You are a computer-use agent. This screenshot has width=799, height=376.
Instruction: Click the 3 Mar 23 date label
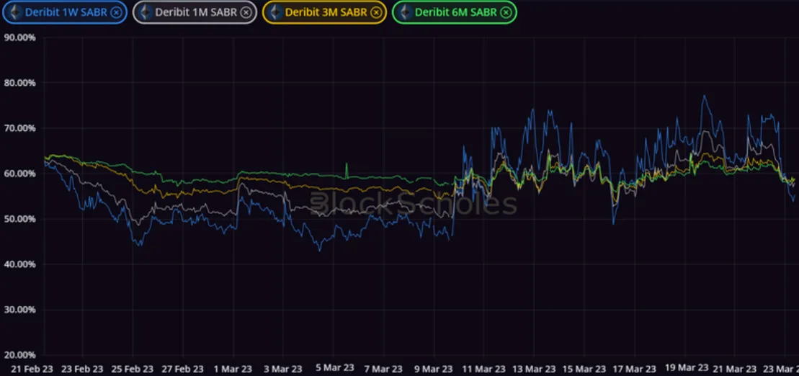pos(283,368)
